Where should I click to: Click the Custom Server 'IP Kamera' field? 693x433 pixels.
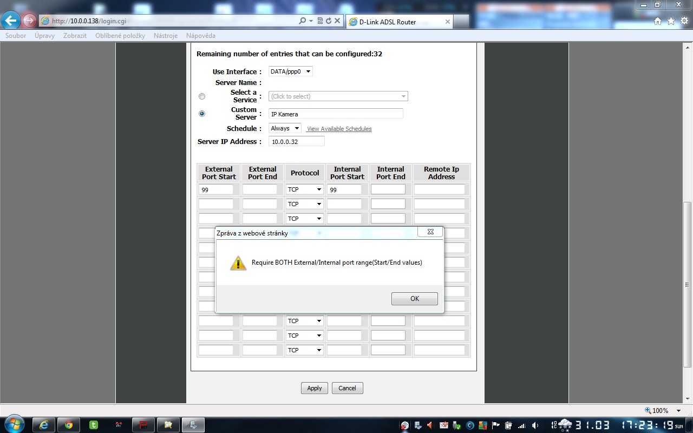click(x=336, y=114)
